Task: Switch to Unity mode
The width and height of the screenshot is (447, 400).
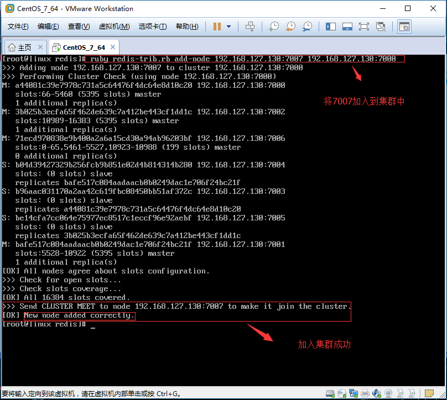Action: (381, 27)
